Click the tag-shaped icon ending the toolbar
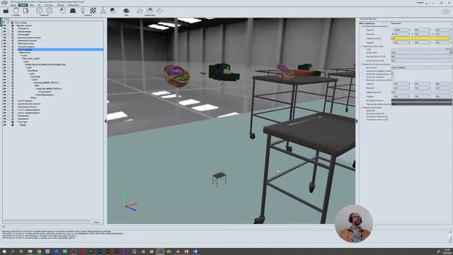This screenshot has width=453, height=255. tap(160, 11)
